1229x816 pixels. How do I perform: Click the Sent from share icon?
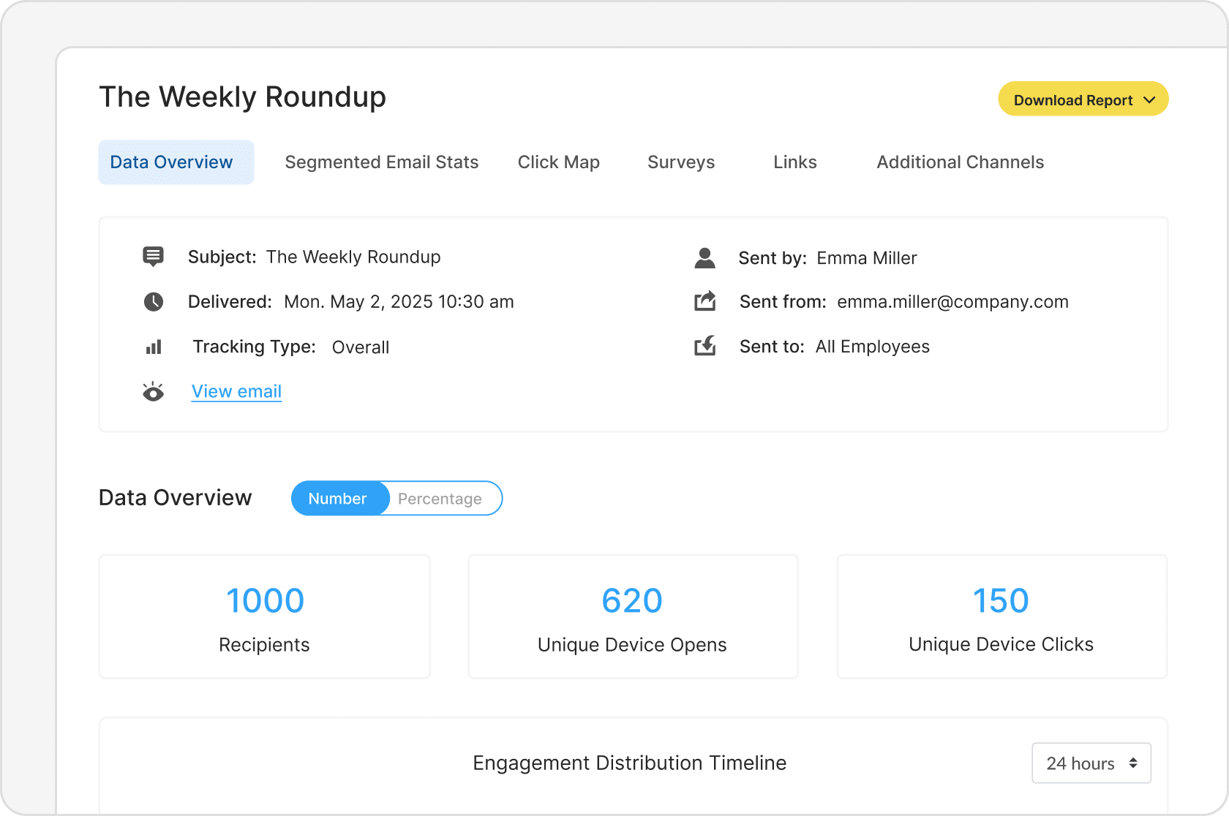(x=704, y=301)
